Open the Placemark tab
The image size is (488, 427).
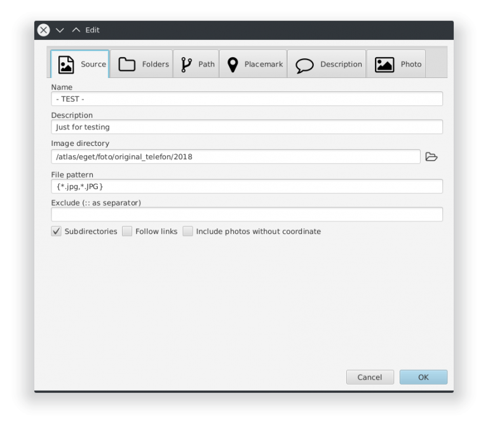click(x=253, y=64)
